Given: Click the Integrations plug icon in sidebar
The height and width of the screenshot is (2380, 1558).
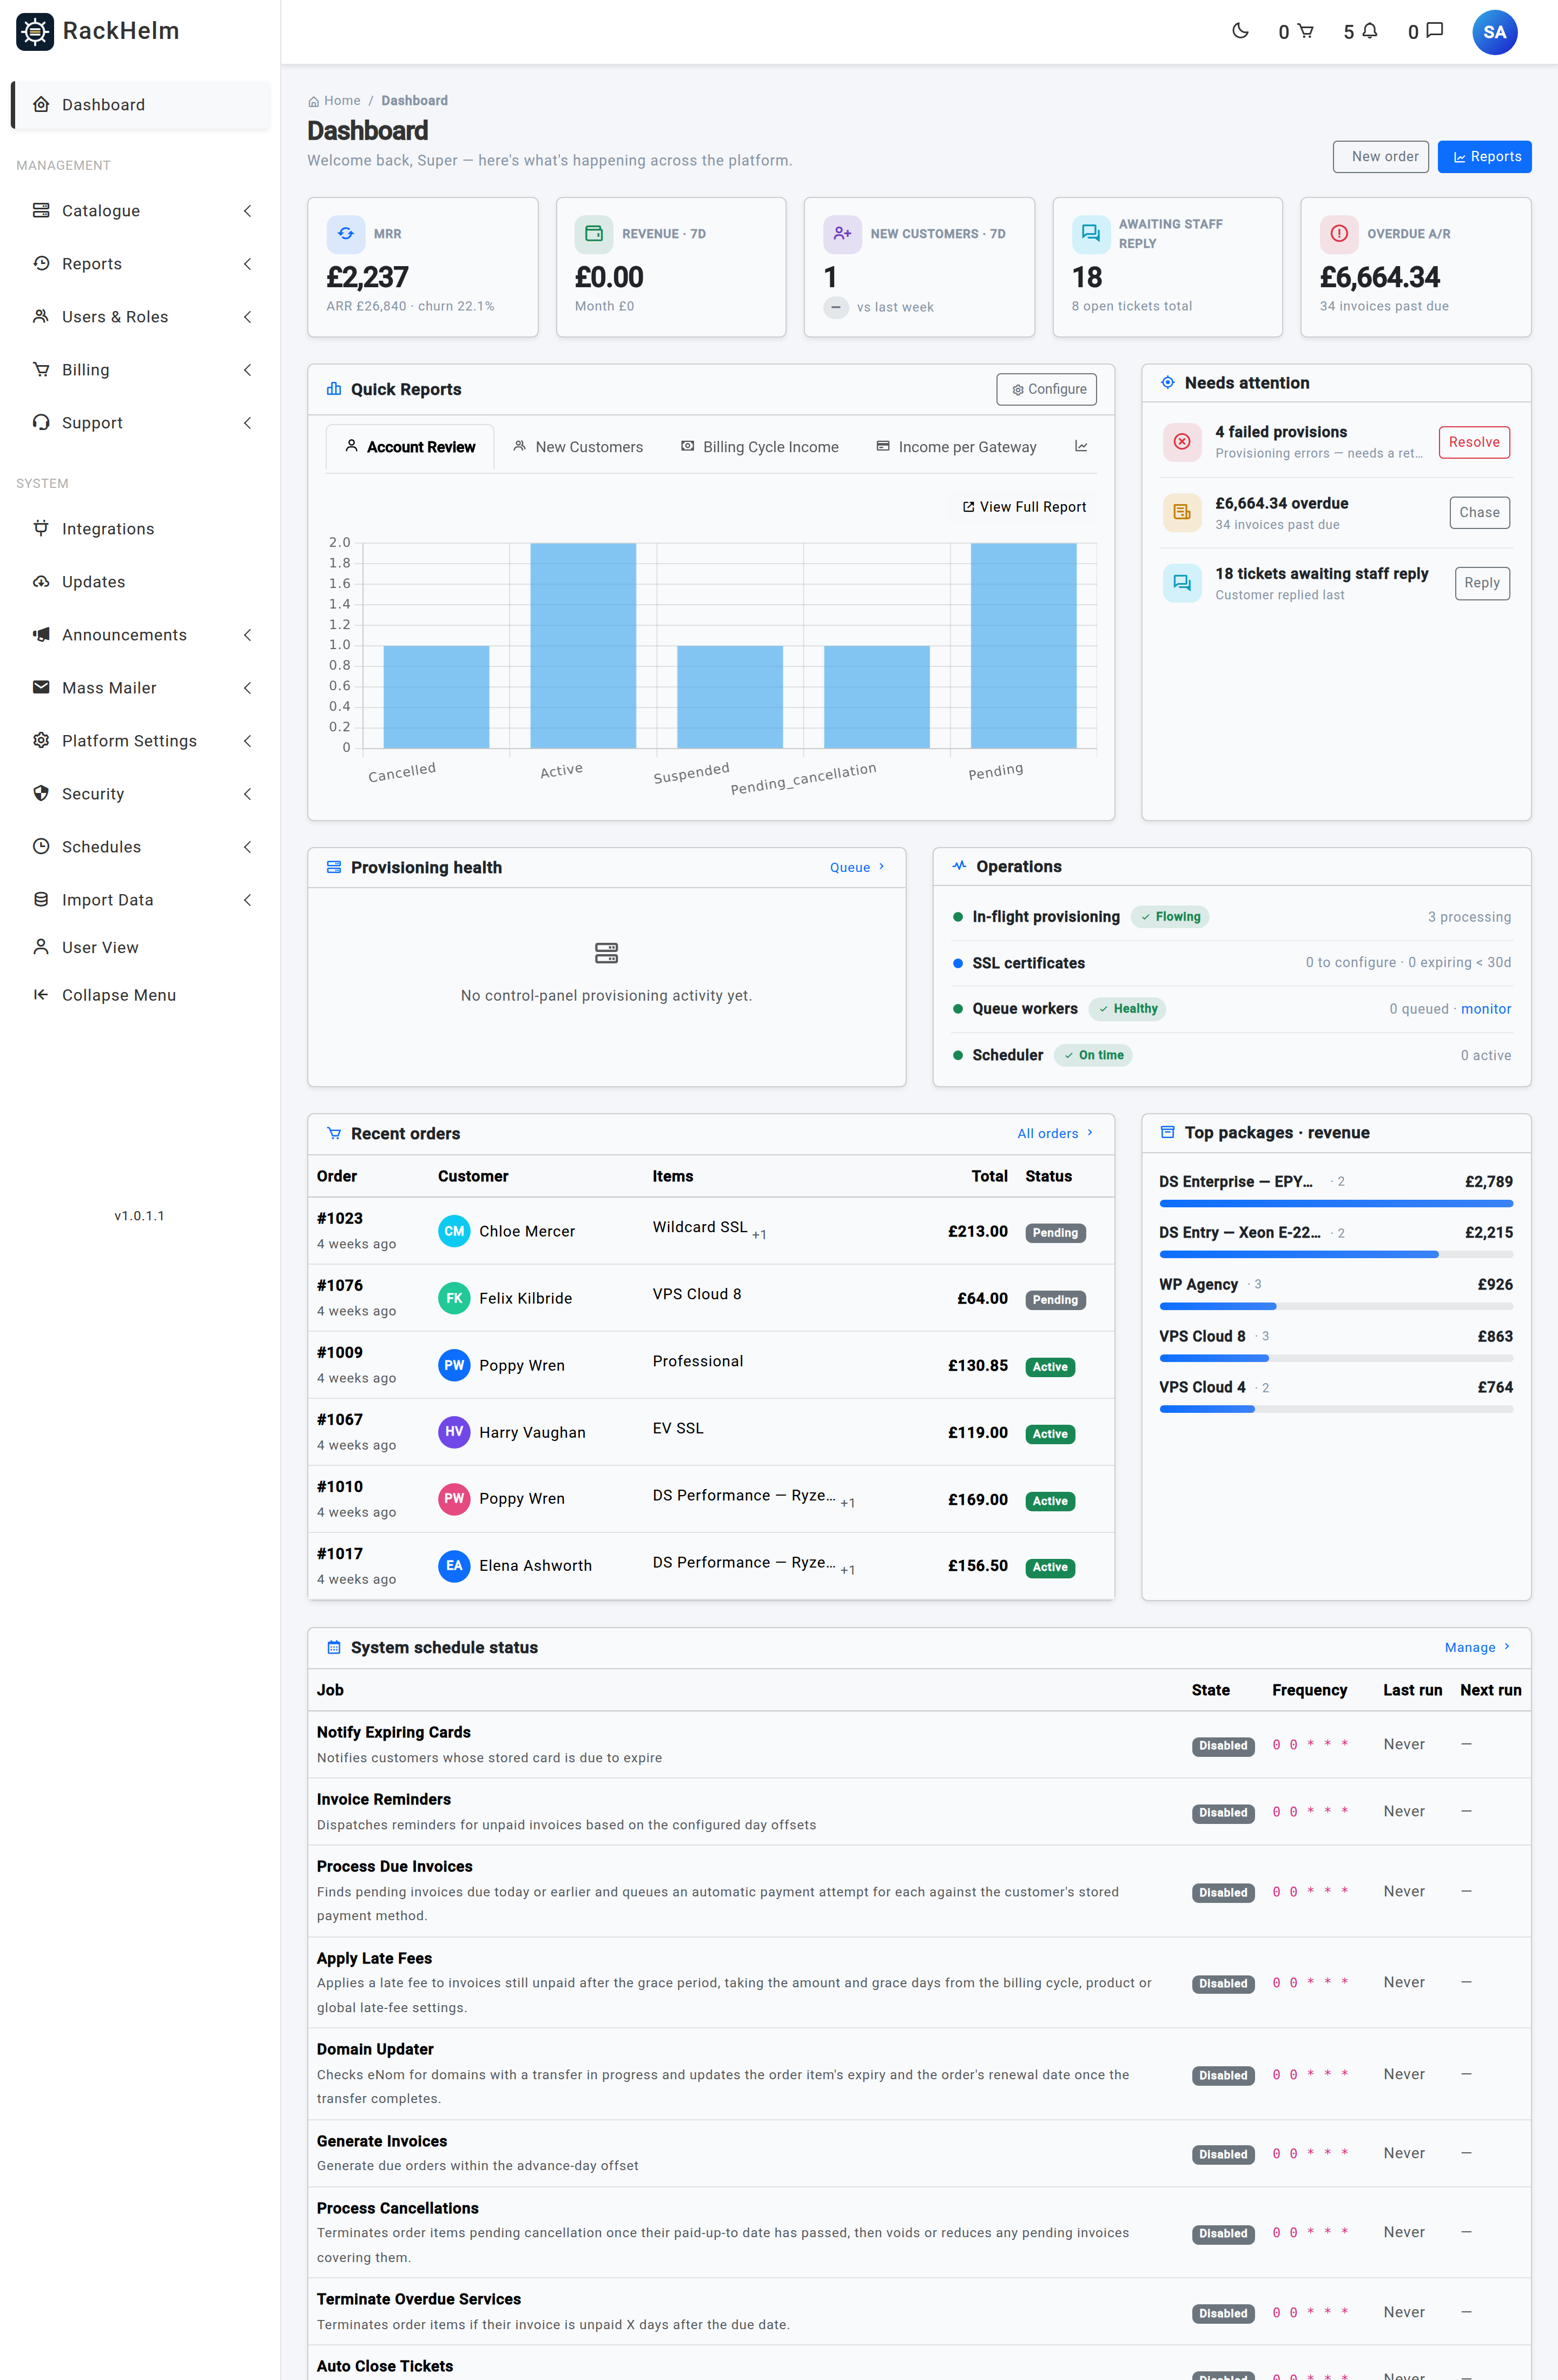Looking at the screenshot, I should (41, 528).
